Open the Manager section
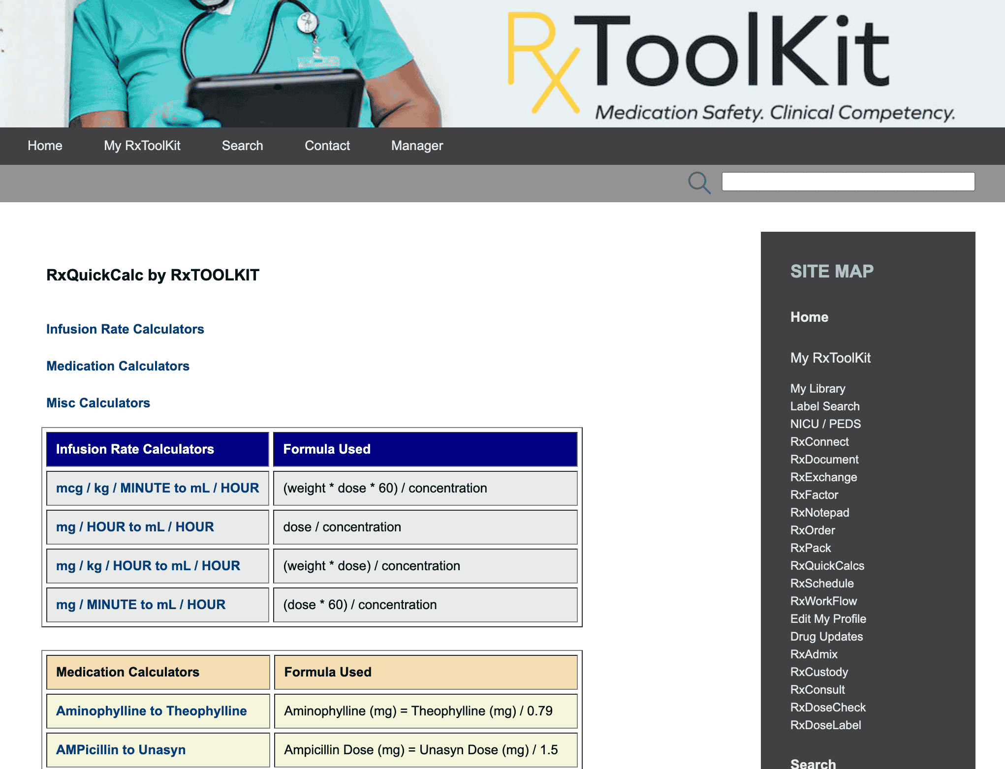Image resolution: width=1005 pixels, height=769 pixels. coord(416,146)
